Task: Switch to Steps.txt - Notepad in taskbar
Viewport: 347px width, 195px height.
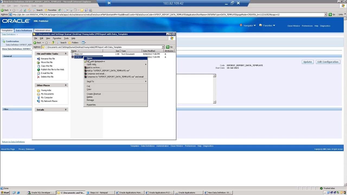Action: click(x=101, y=193)
